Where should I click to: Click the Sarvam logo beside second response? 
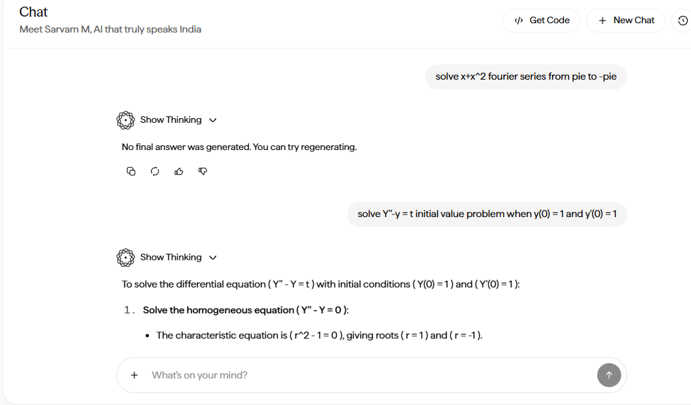(126, 258)
